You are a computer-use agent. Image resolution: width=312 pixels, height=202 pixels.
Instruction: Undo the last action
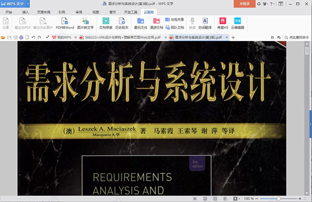[33, 37]
